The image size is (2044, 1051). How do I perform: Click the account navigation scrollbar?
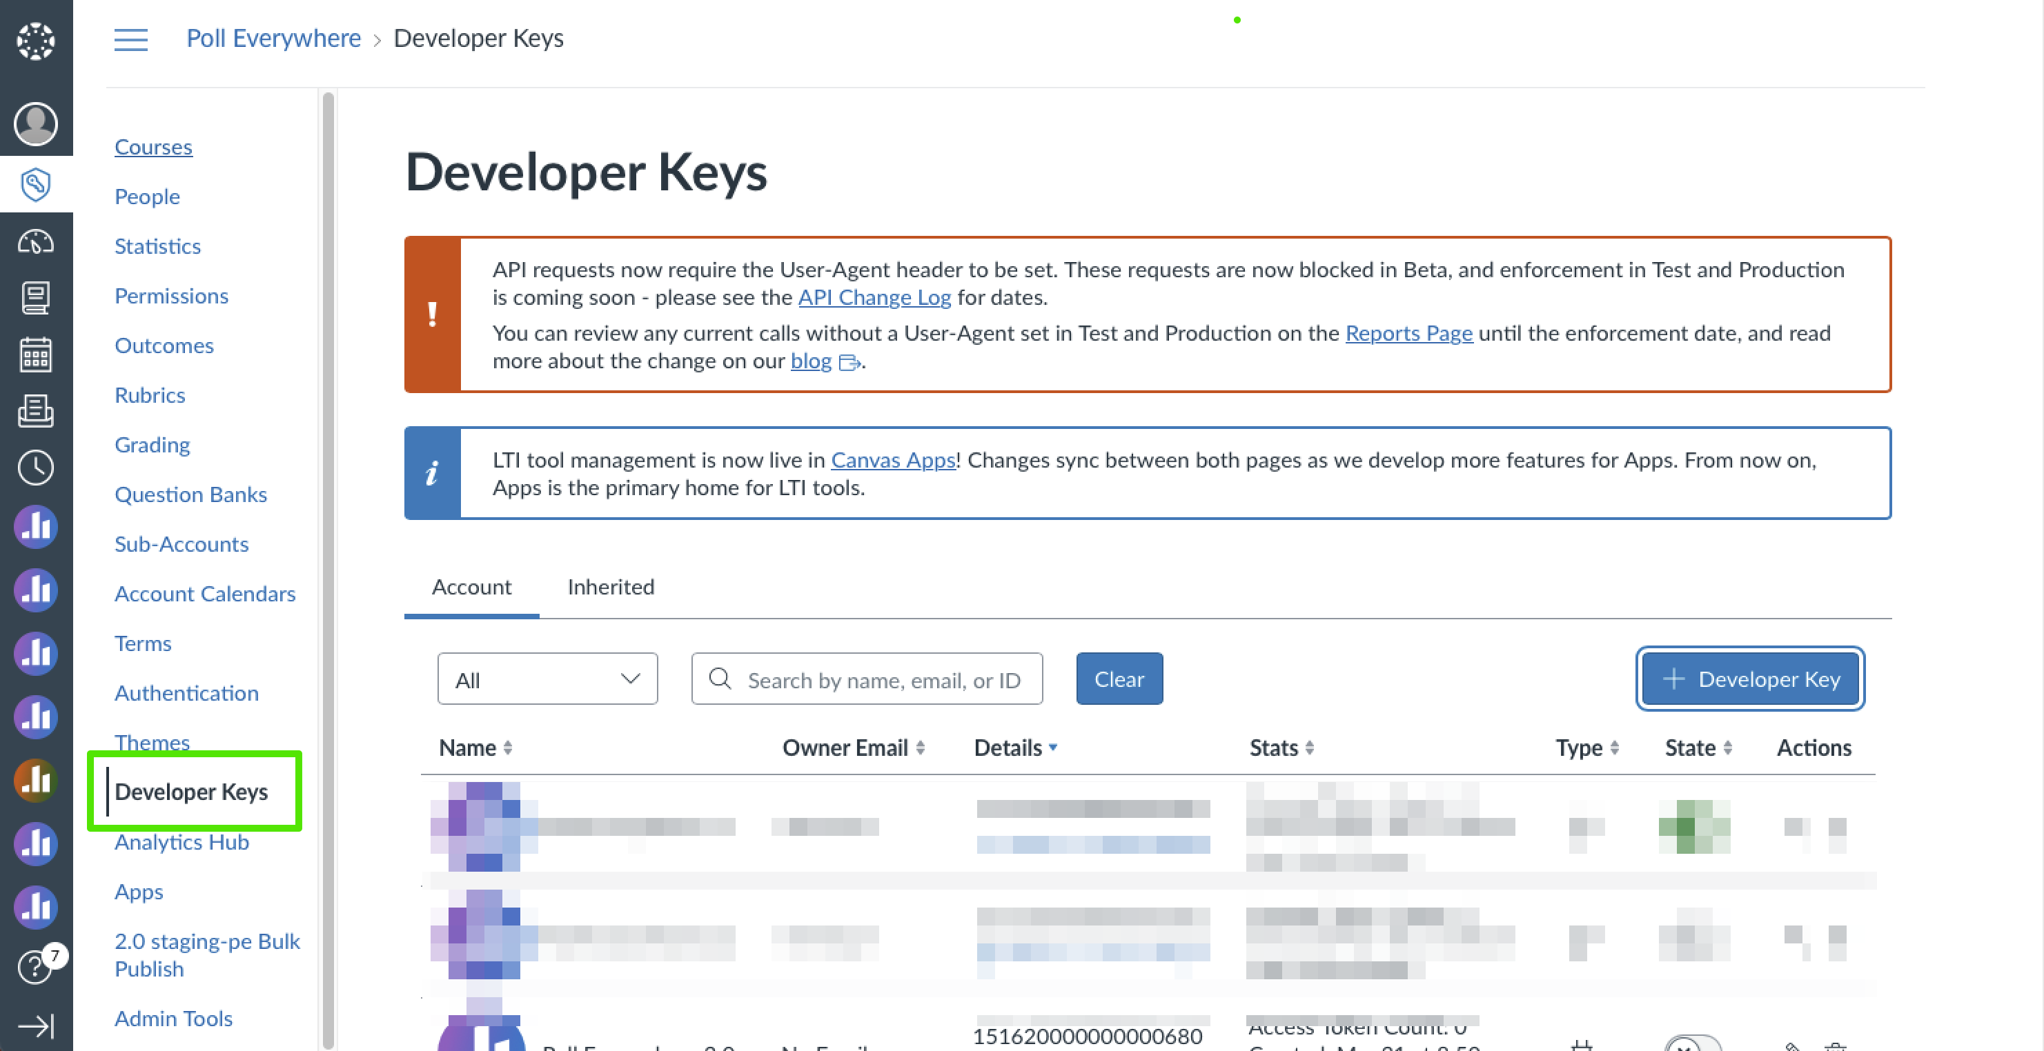(328, 570)
